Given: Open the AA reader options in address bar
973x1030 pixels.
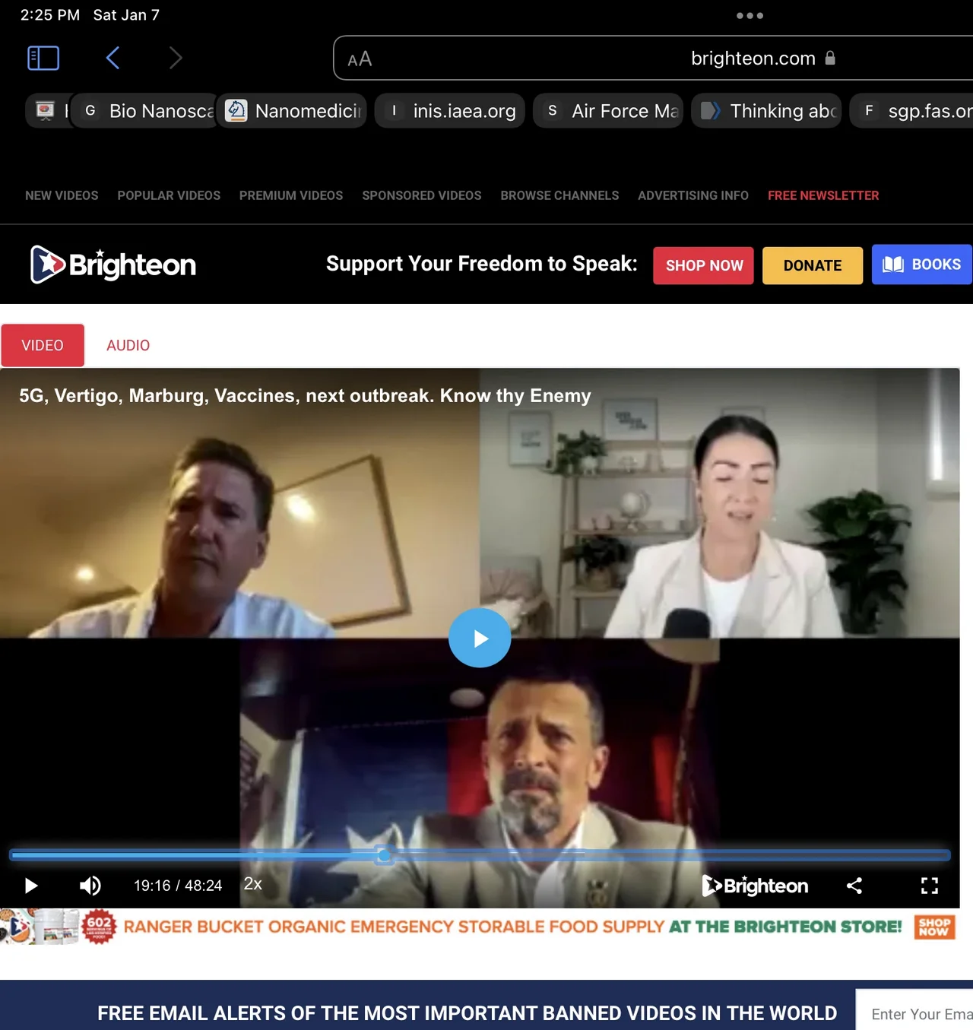Looking at the screenshot, I should coord(360,59).
